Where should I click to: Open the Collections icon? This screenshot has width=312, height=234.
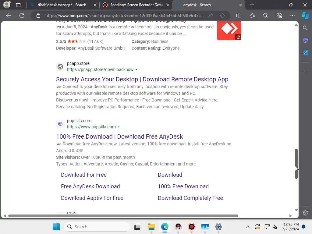coord(266,16)
